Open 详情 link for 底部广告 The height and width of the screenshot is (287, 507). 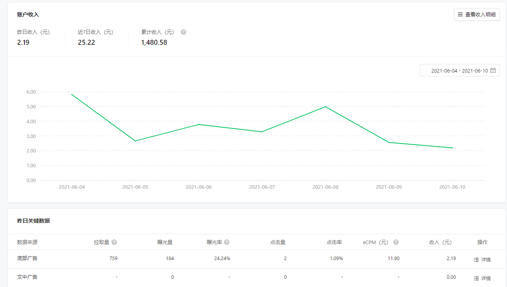coord(486,260)
